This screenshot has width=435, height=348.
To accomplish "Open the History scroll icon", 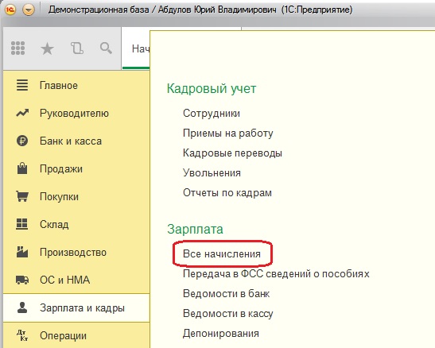I will 77,48.
